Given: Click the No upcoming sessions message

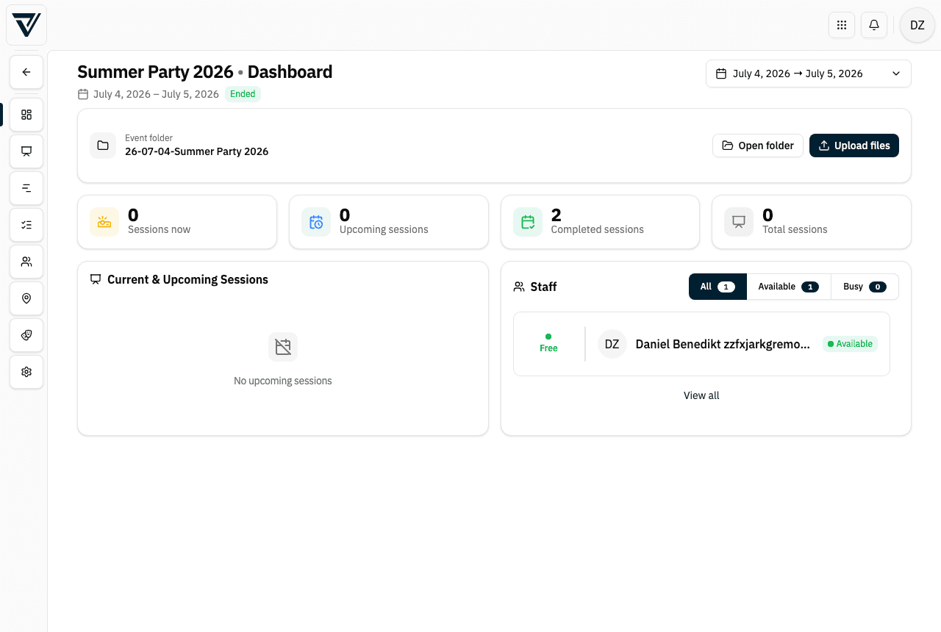Looking at the screenshot, I should [283, 381].
